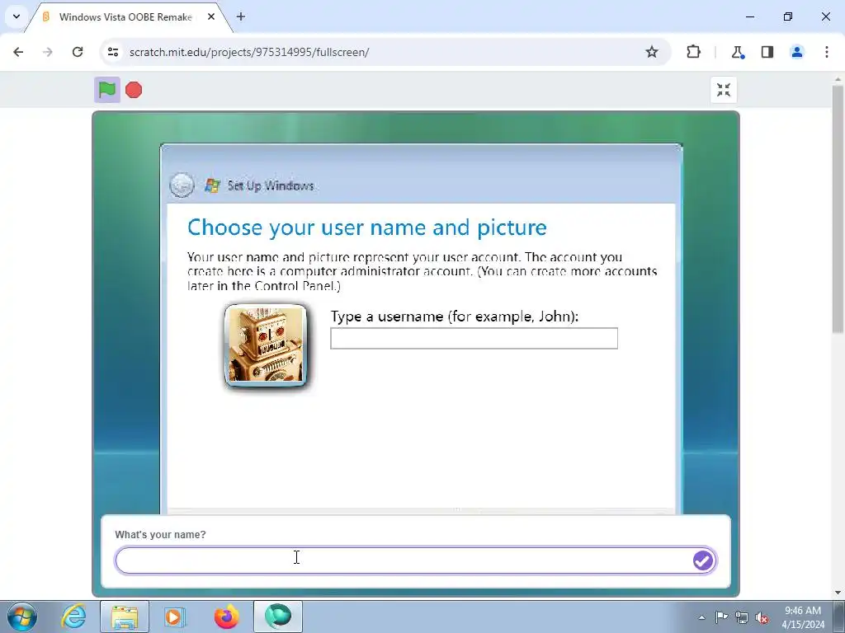Viewport: 845px width, 633px height.
Task: Stop the project with red stop button
Action: point(134,90)
